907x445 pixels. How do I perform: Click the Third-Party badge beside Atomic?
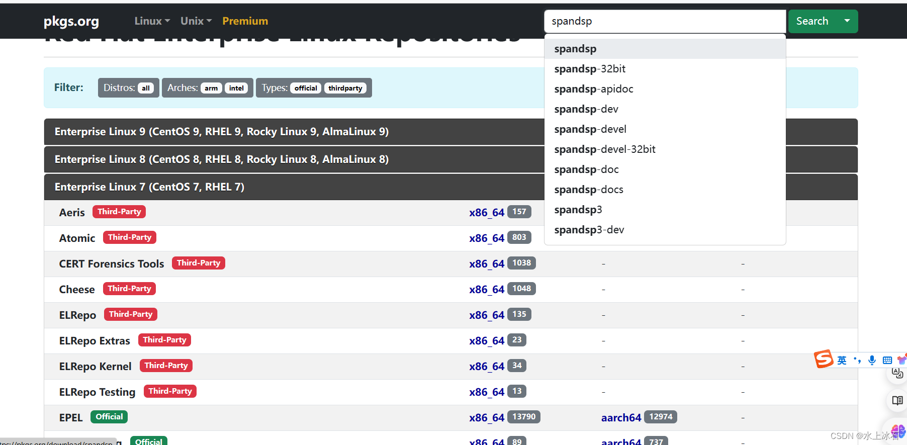[x=130, y=237]
